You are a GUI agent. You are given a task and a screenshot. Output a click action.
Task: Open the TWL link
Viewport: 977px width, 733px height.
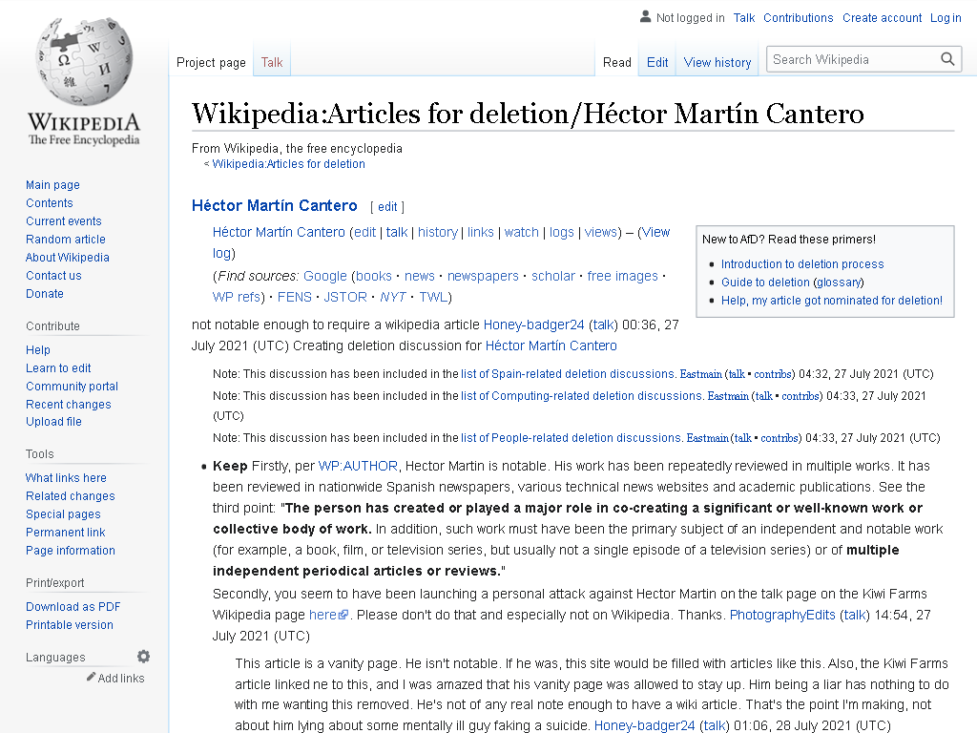click(x=433, y=297)
